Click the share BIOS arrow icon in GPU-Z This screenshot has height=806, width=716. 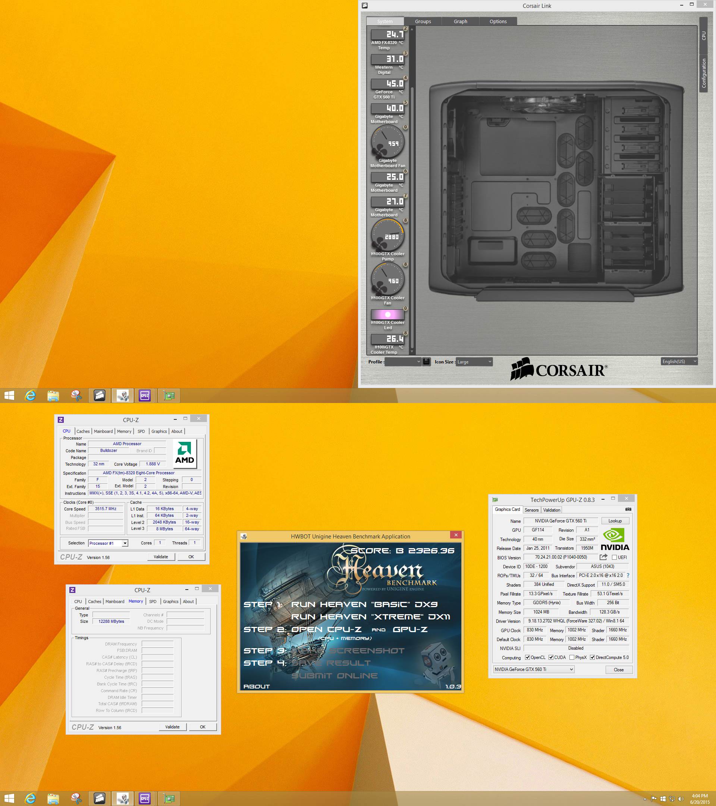(x=603, y=557)
